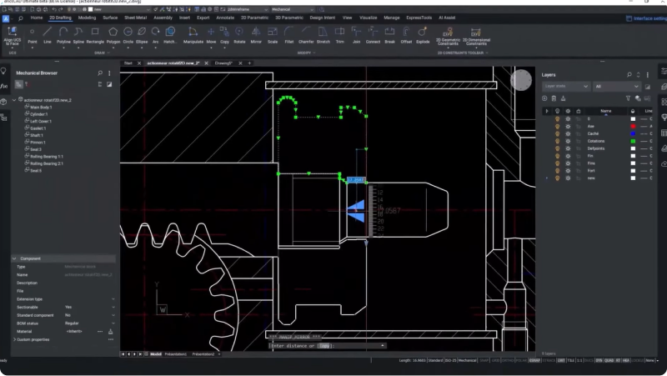Screen dimensions: 667x376
Task: Choose the Mirror tool
Action: (x=256, y=35)
